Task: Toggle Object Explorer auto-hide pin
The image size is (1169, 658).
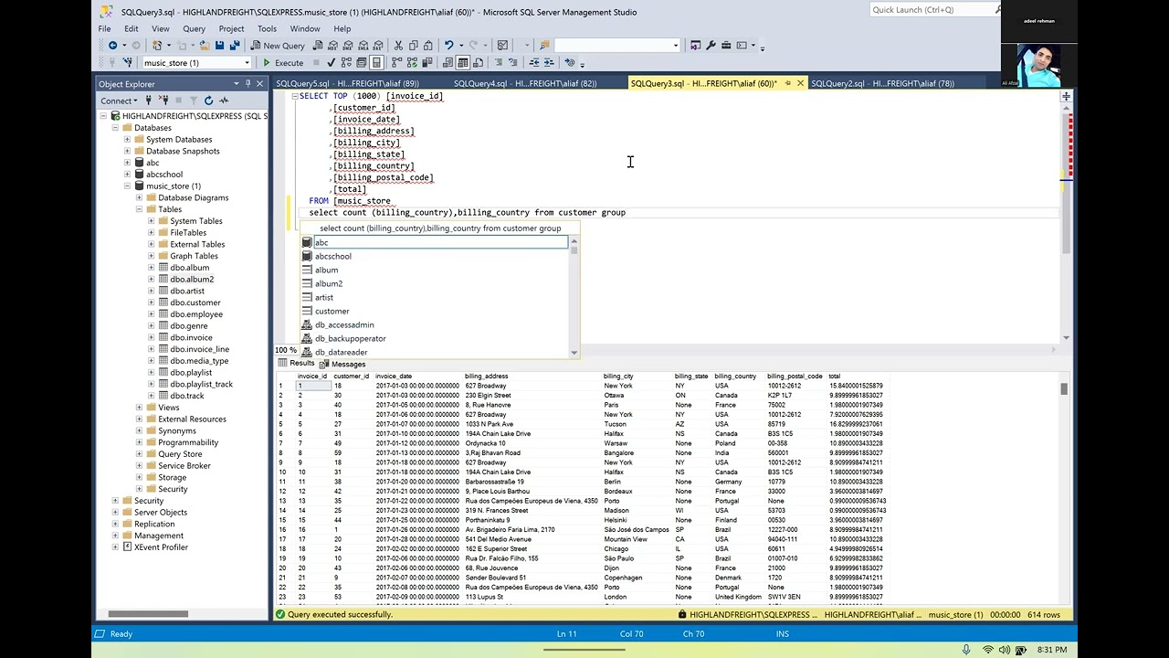Action: 247,83
